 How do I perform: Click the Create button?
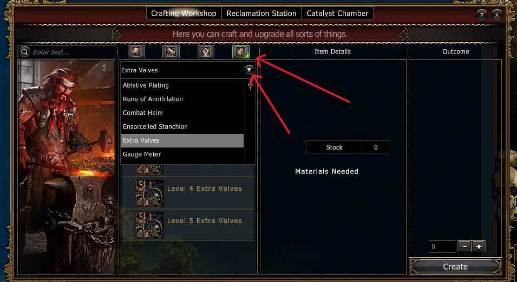point(455,266)
